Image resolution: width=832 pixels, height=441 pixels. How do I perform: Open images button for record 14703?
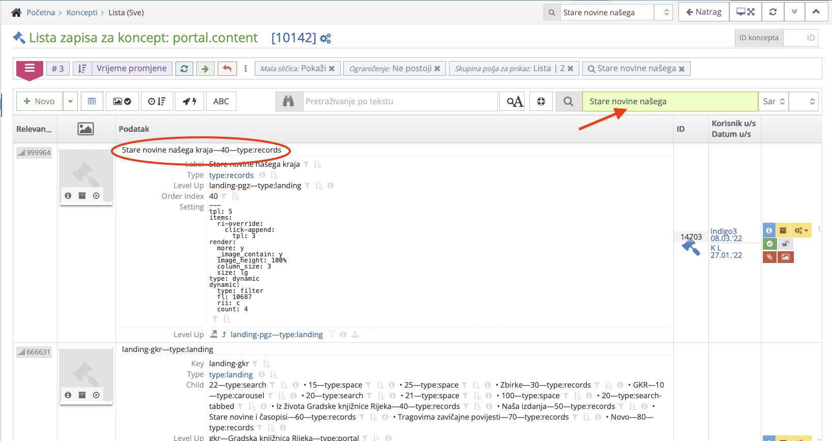[x=785, y=257]
